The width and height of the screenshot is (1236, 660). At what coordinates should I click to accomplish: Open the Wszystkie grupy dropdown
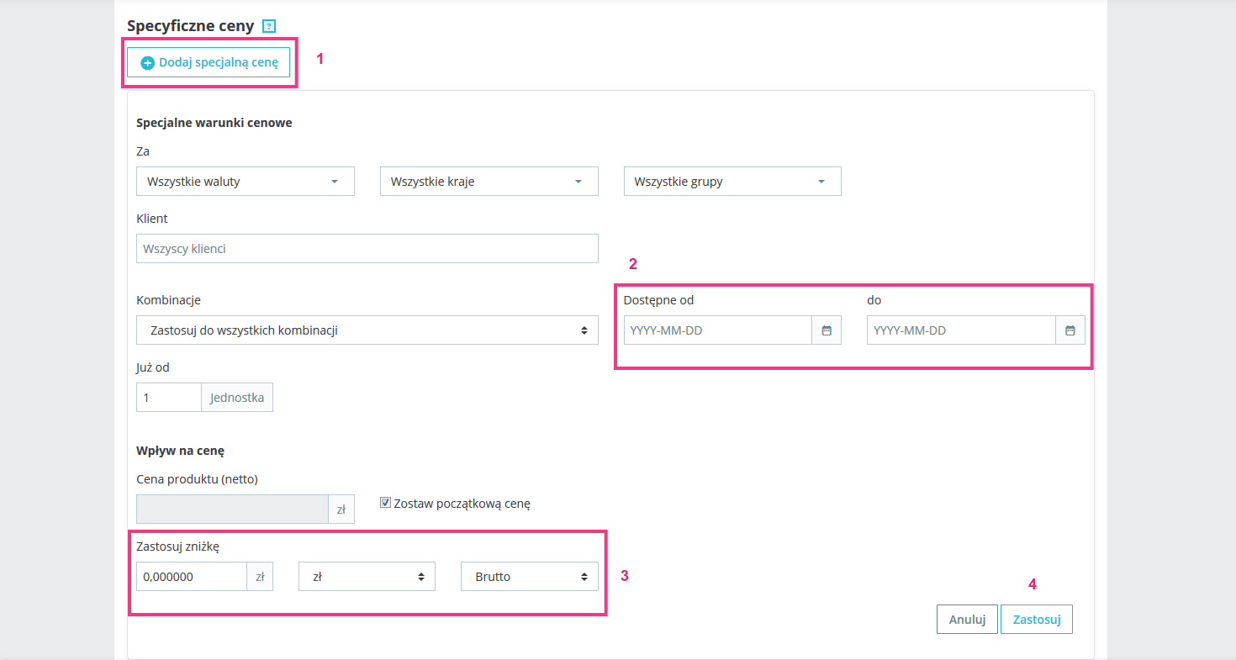tap(732, 182)
